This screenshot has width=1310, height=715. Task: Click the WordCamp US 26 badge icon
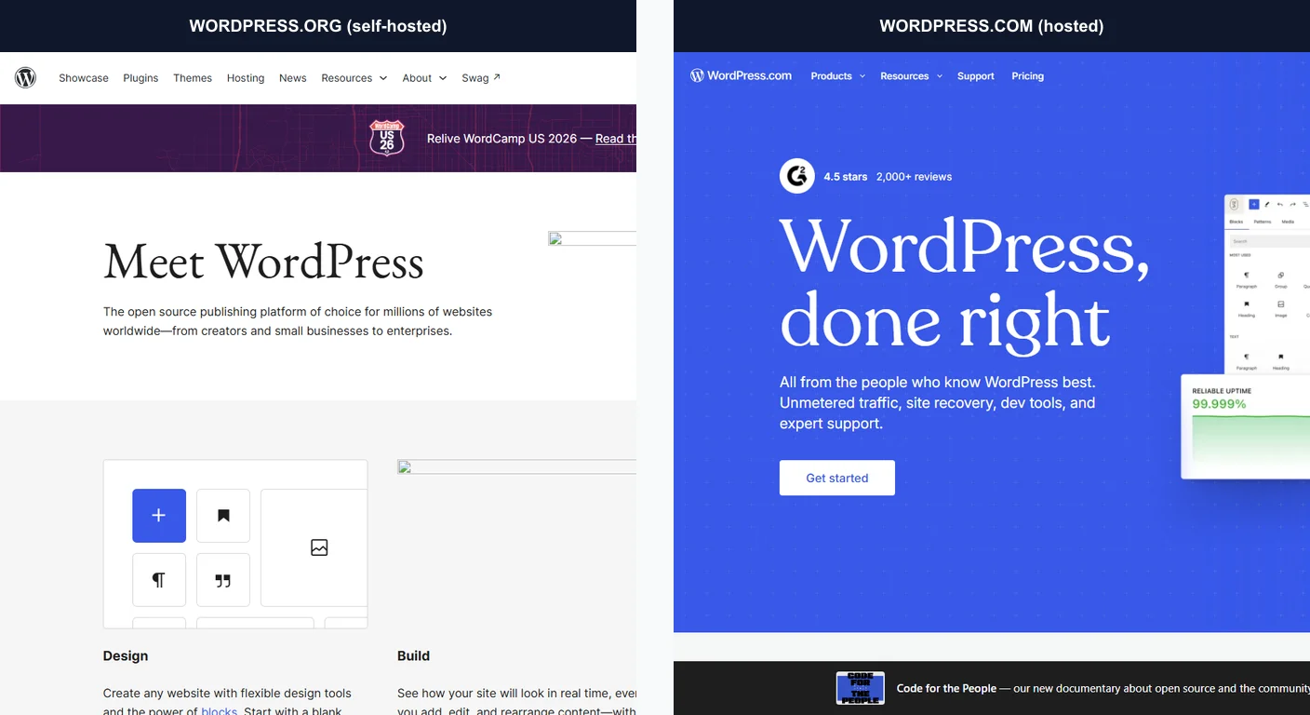(387, 138)
